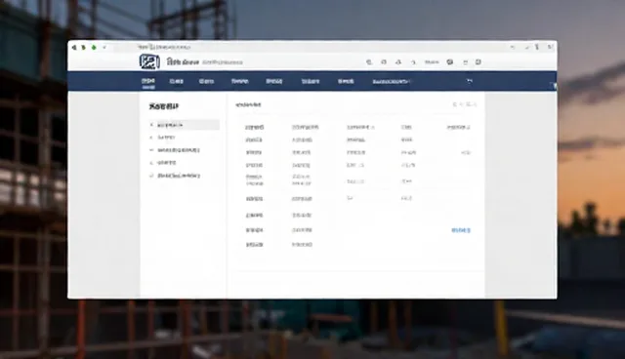Click the site logo in the page header
The image size is (625, 359).
pyautogui.click(x=149, y=61)
